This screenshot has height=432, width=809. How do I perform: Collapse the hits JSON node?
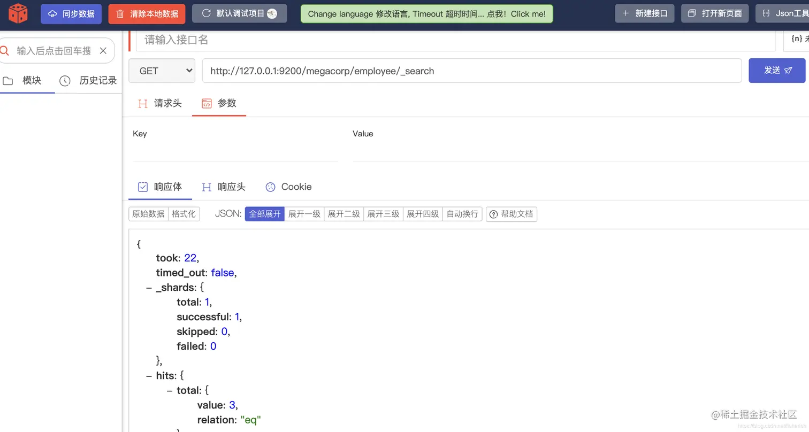(149, 376)
